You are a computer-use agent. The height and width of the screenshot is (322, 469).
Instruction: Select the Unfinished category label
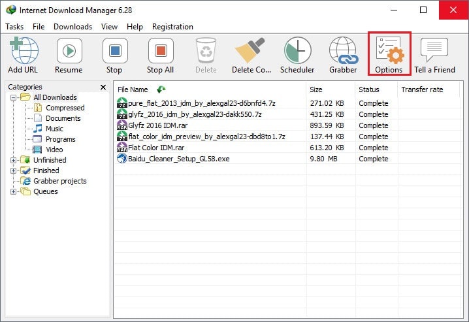(x=50, y=160)
